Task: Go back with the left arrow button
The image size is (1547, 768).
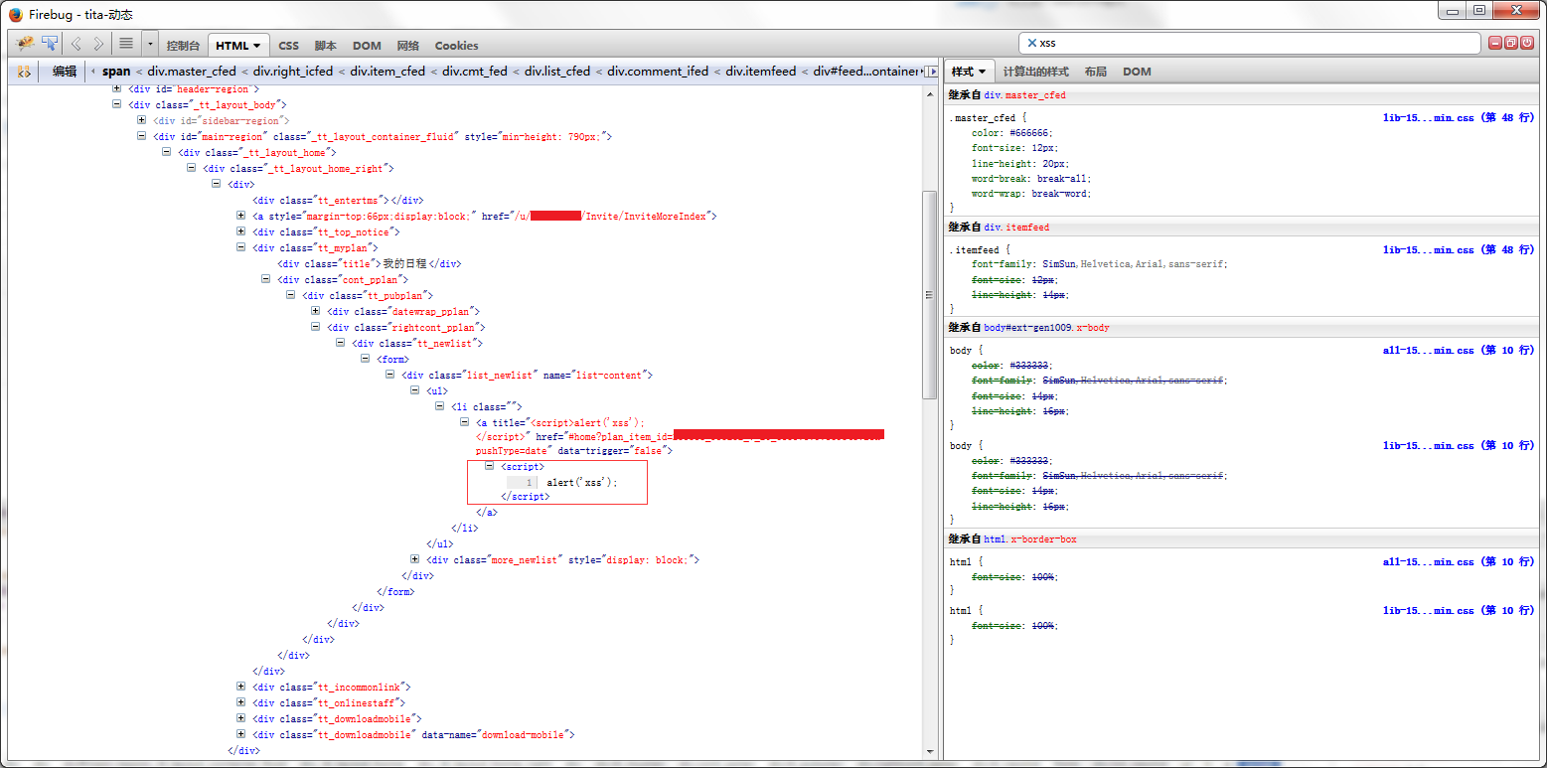Action: point(76,44)
